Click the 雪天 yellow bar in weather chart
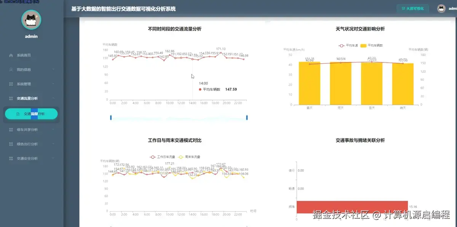457x227 pixels. (x=371, y=84)
